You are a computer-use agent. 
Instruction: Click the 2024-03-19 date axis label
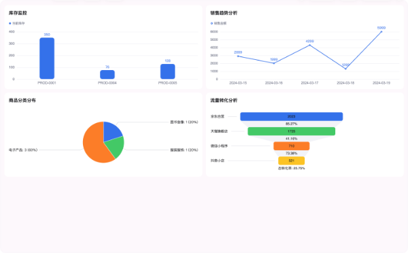[x=381, y=83]
